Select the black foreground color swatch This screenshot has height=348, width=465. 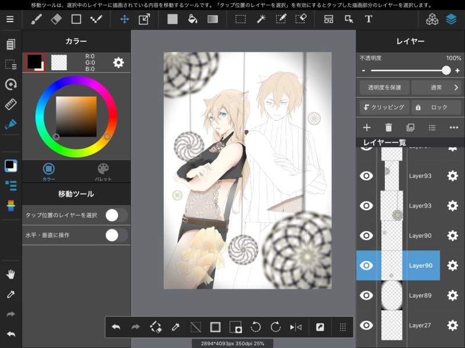tap(35, 62)
